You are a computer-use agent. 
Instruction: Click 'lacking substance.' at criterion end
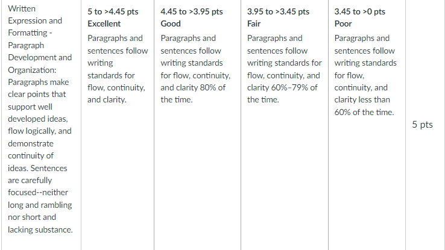[40, 230]
